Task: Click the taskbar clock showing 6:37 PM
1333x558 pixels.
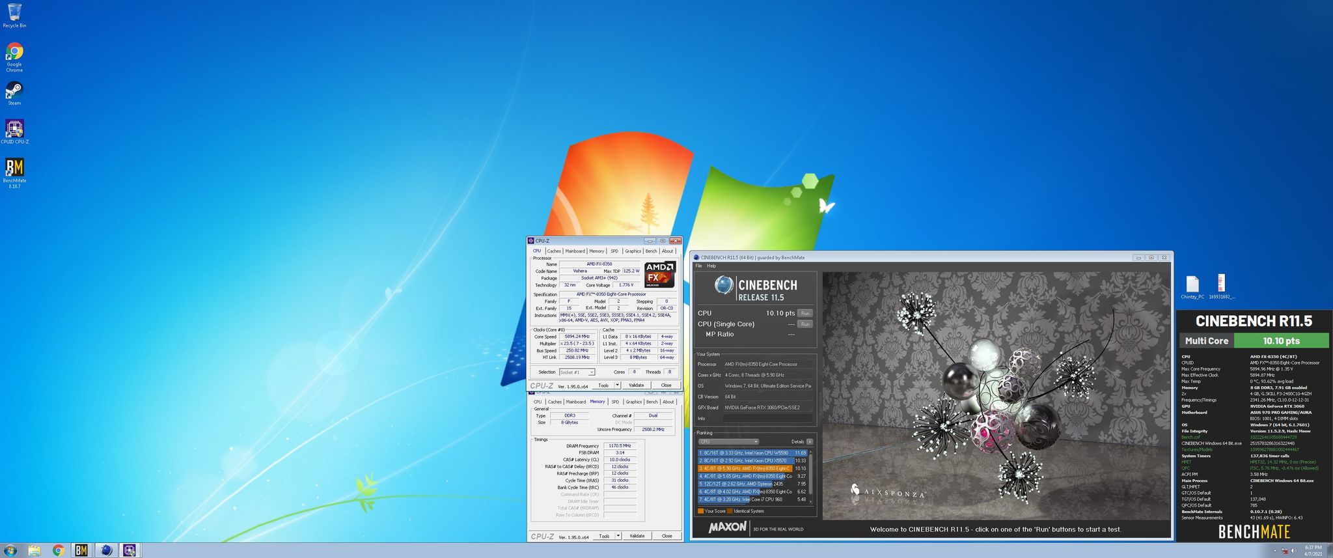Action: point(1313,550)
